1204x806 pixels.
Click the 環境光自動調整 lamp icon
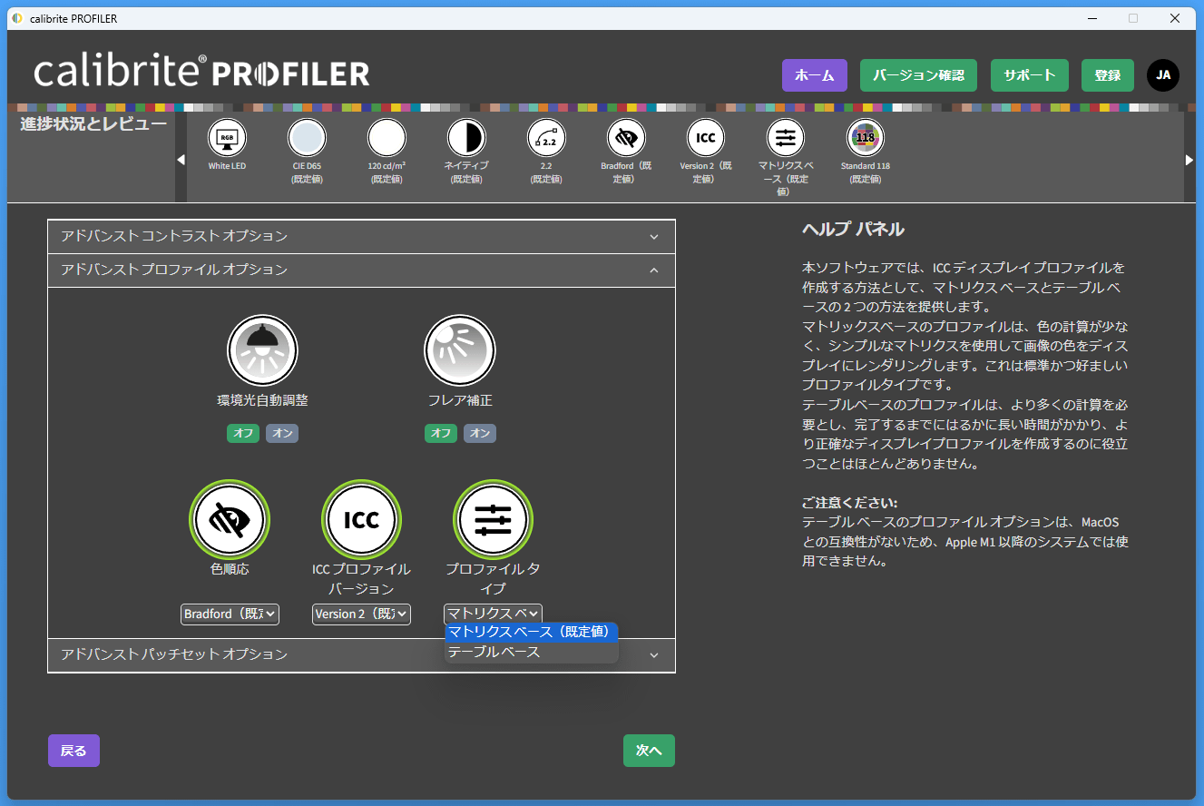(262, 350)
